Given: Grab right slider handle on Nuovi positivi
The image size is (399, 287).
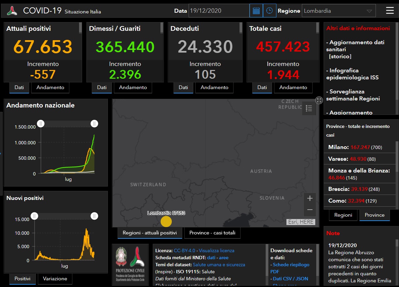Looking at the screenshot, I should 94,216.
